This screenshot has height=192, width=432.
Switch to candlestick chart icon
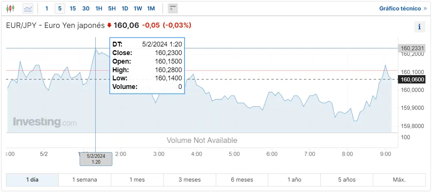pyautogui.click(x=10, y=9)
